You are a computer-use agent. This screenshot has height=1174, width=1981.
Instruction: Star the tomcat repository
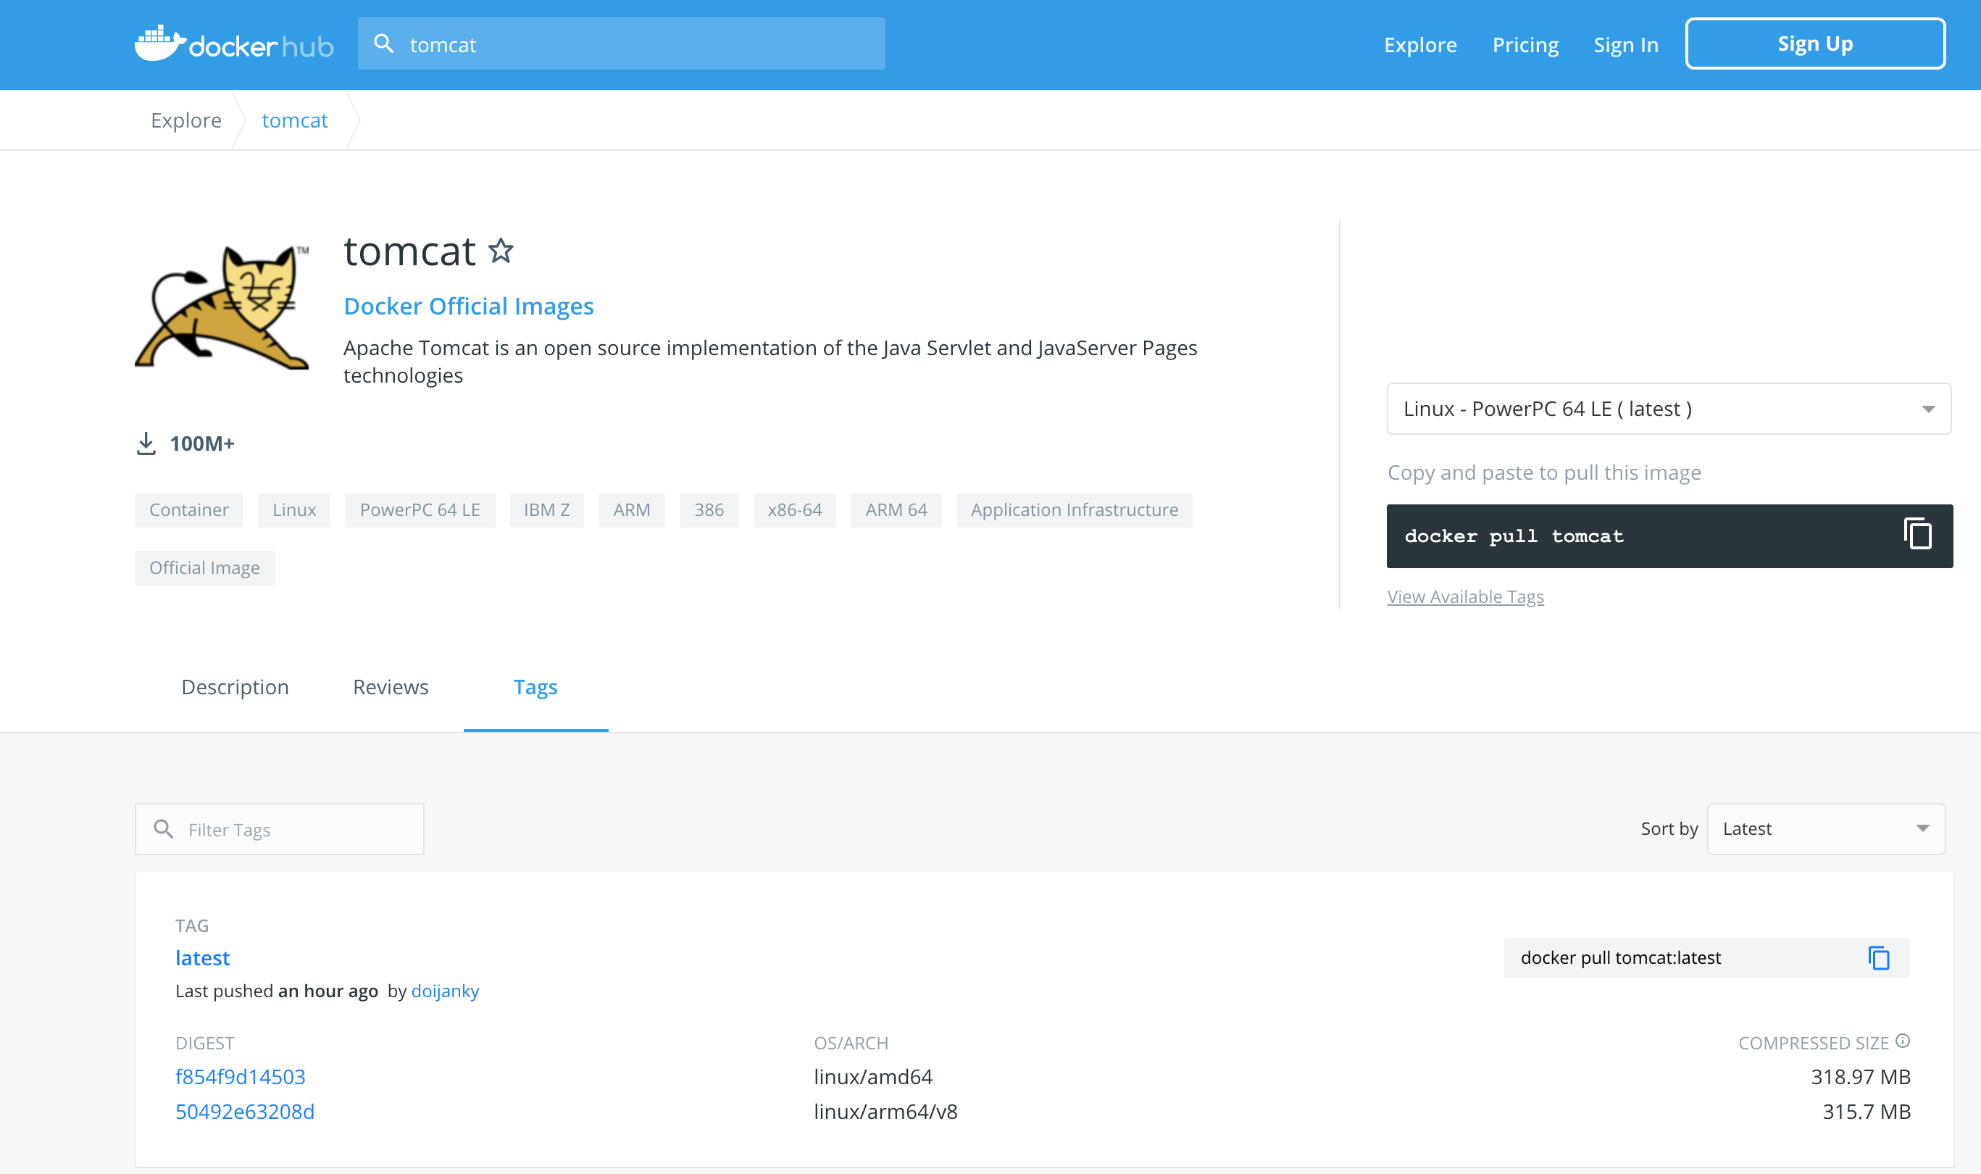pyautogui.click(x=501, y=251)
